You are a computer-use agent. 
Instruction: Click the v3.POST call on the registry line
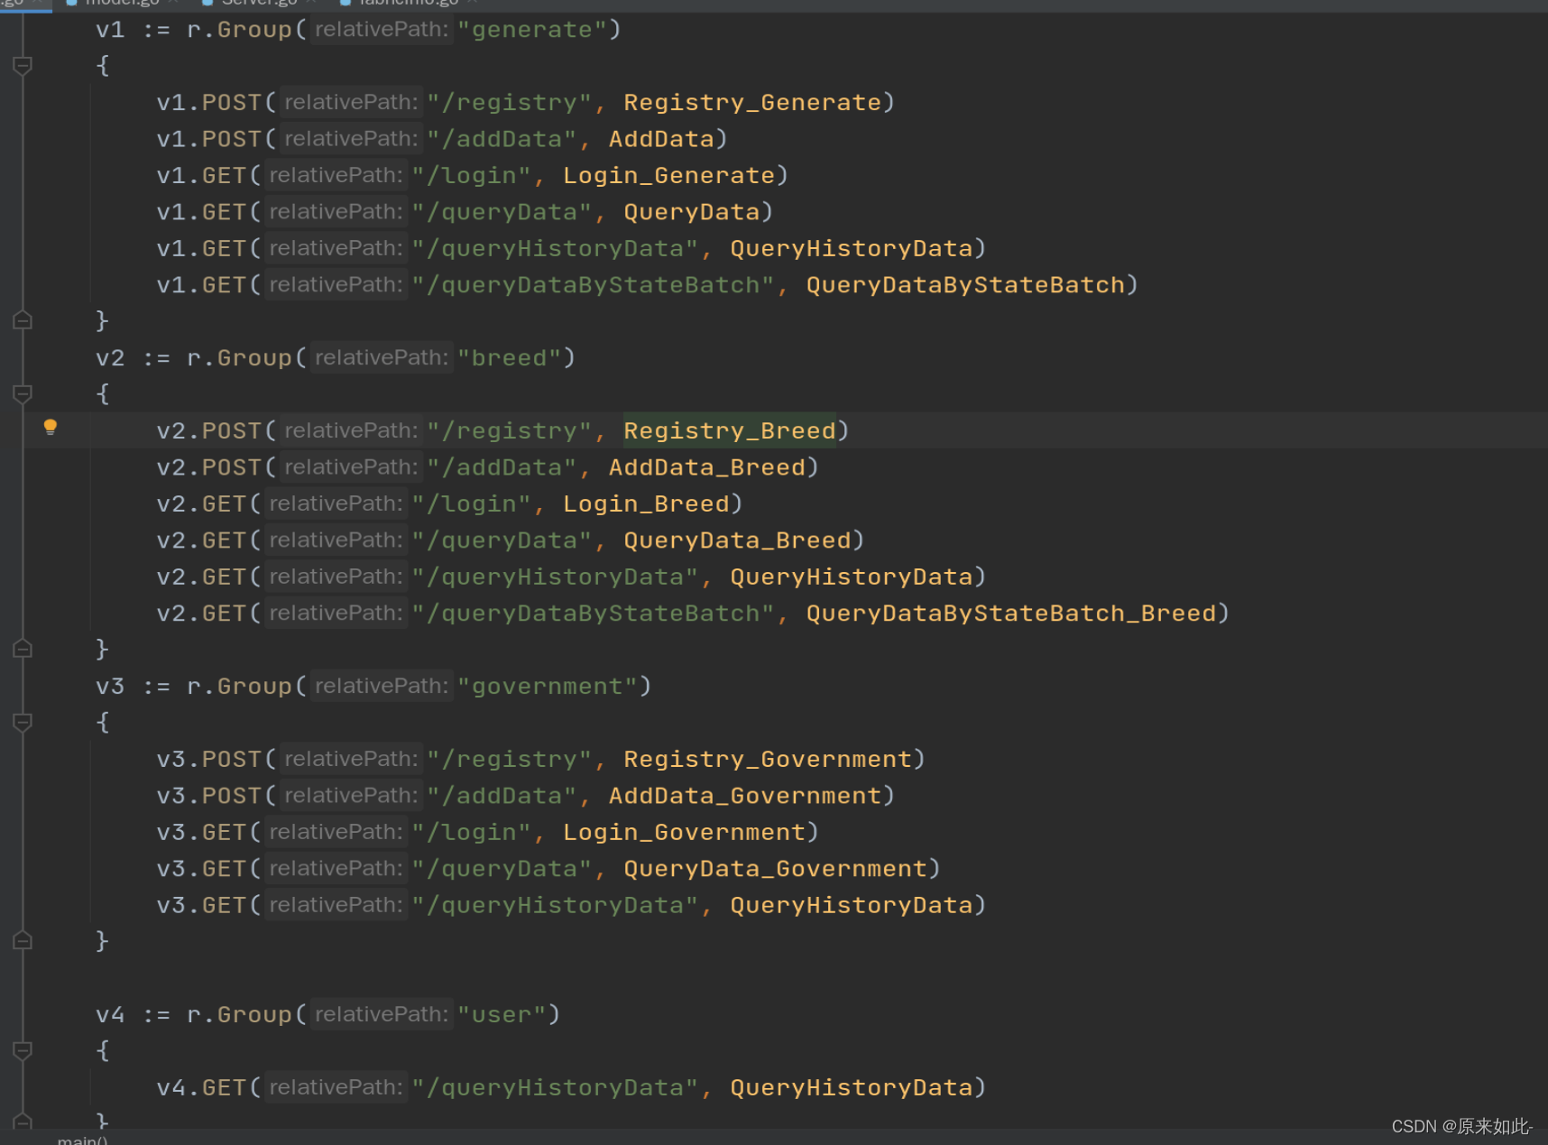pyautogui.click(x=208, y=759)
